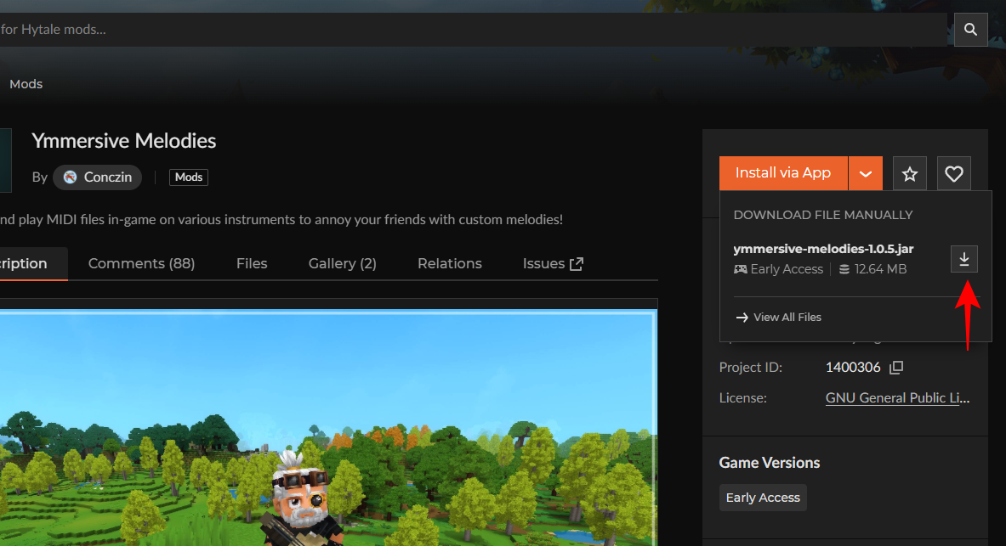The image size is (1006, 546).
Task: Click Conczin author avatar
Action: click(70, 177)
